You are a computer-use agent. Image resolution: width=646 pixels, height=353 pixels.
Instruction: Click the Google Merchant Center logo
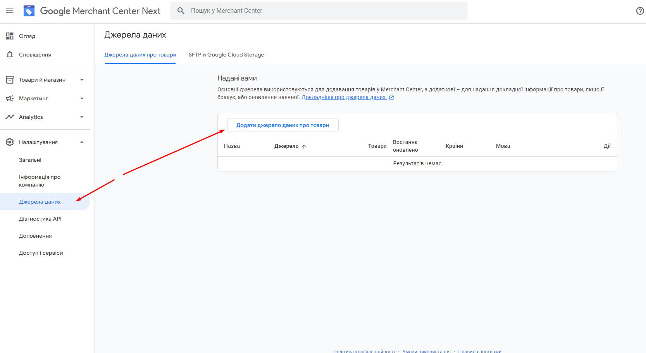pyautogui.click(x=29, y=11)
